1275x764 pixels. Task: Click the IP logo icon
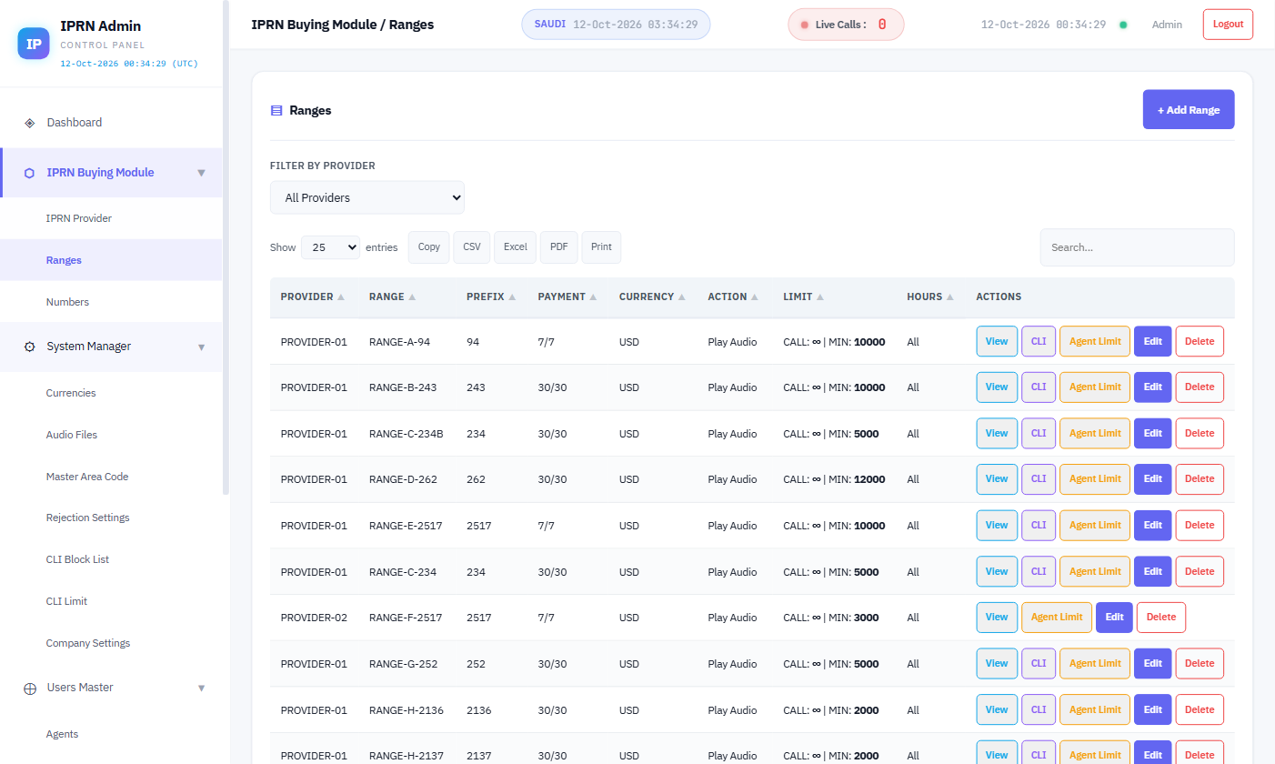pos(34,44)
